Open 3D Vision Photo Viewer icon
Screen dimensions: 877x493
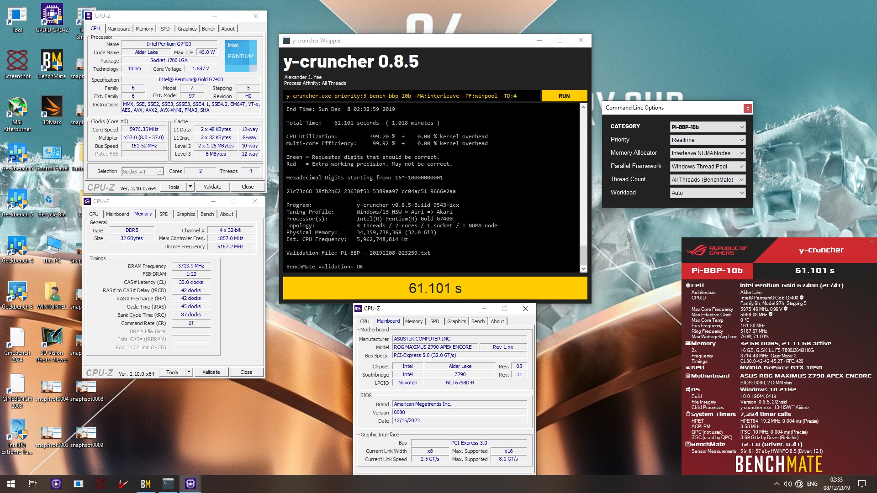[52, 345]
